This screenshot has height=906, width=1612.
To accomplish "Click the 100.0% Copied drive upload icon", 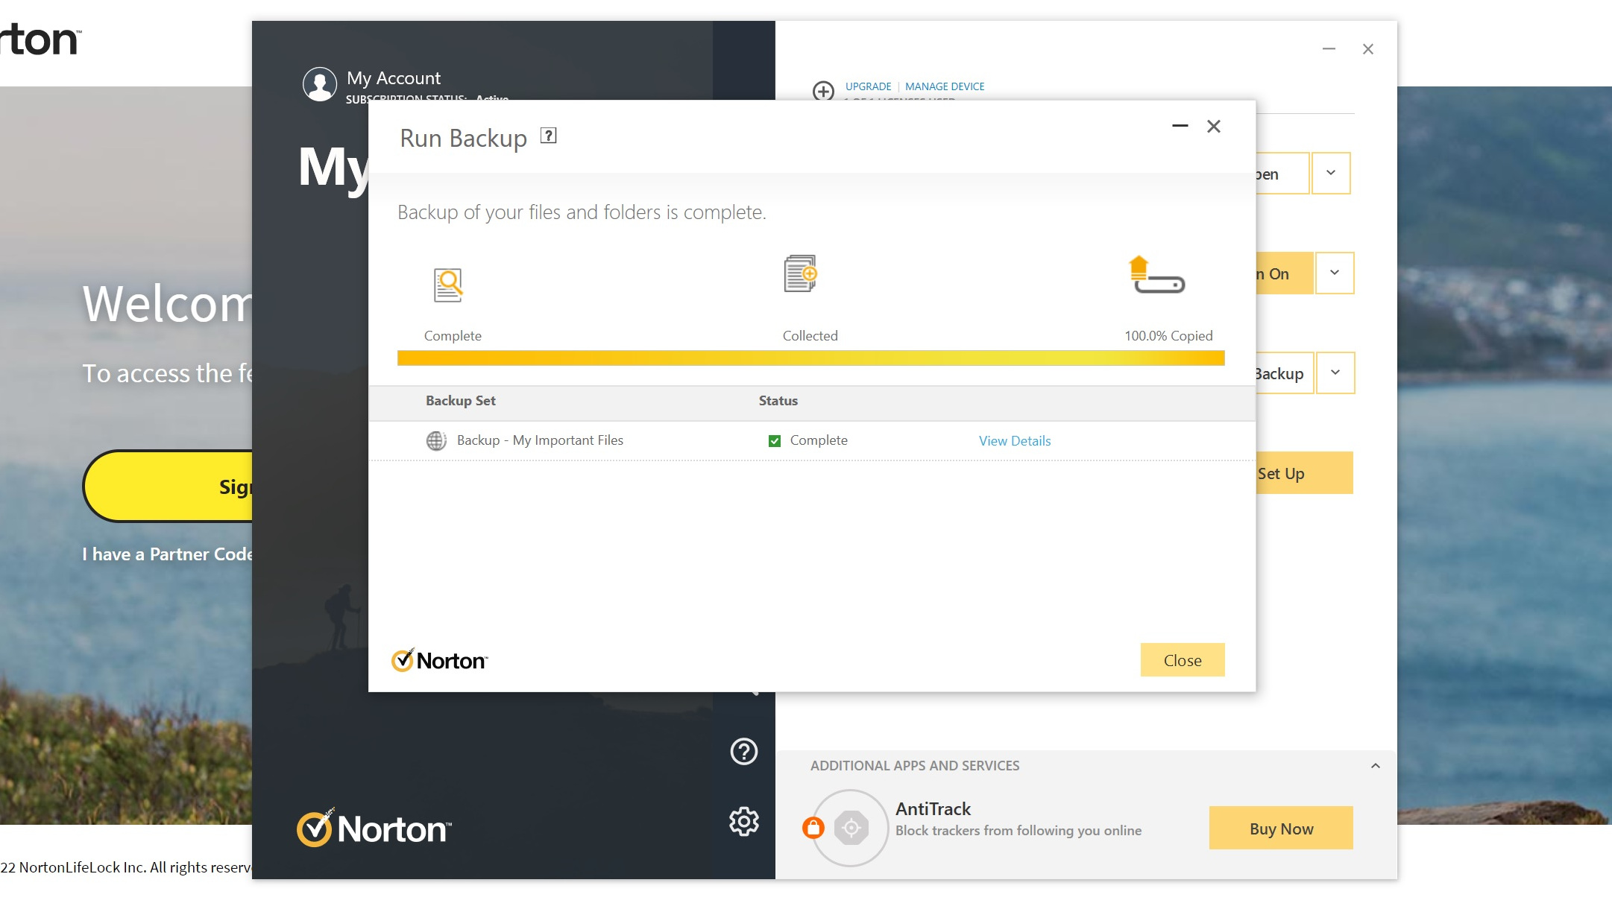I will [x=1156, y=275].
